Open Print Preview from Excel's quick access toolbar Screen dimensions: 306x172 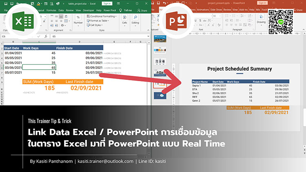tap(51, 4)
